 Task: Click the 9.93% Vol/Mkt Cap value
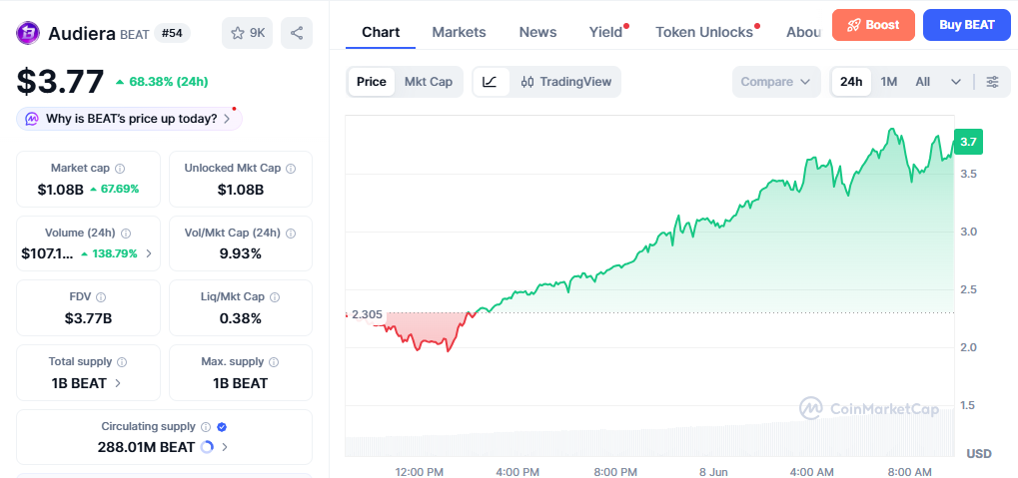click(x=240, y=253)
